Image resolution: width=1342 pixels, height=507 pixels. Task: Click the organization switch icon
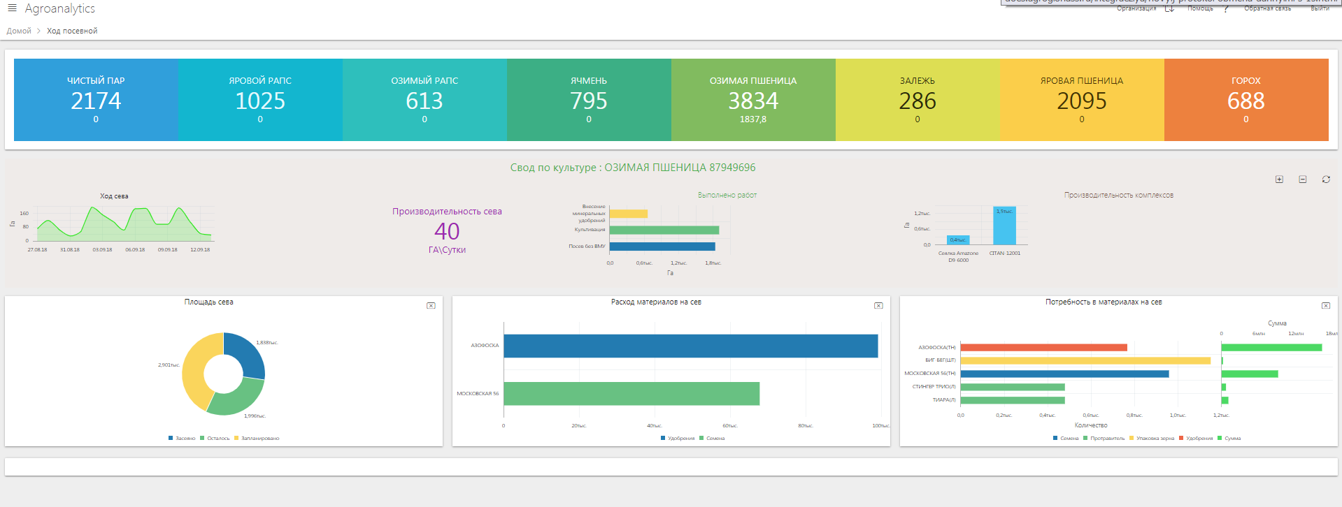(x=1169, y=9)
